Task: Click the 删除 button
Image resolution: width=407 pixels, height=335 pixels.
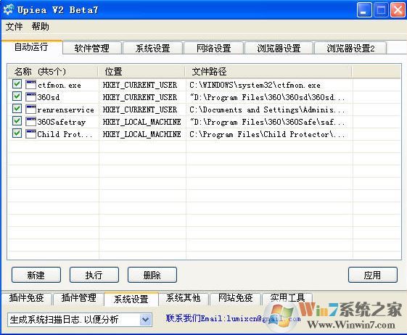Action: tap(152, 275)
